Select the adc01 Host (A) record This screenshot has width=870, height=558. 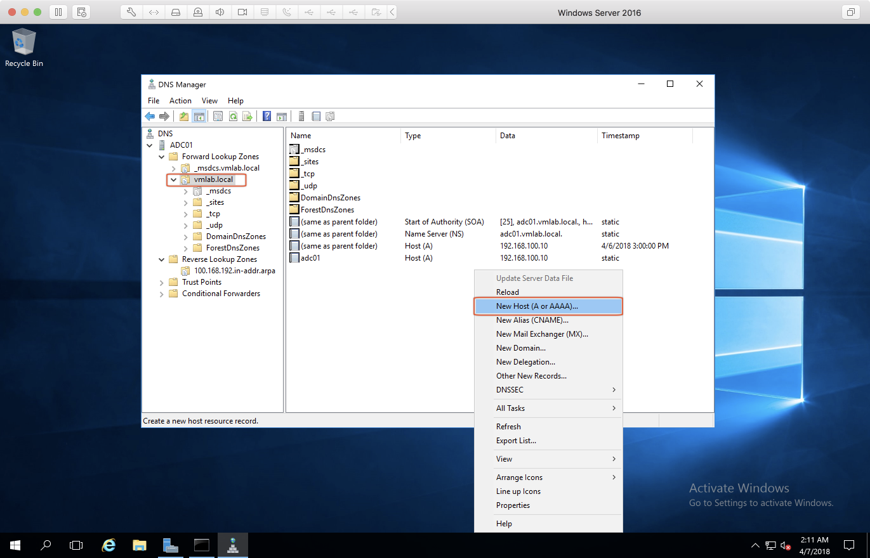click(x=310, y=258)
